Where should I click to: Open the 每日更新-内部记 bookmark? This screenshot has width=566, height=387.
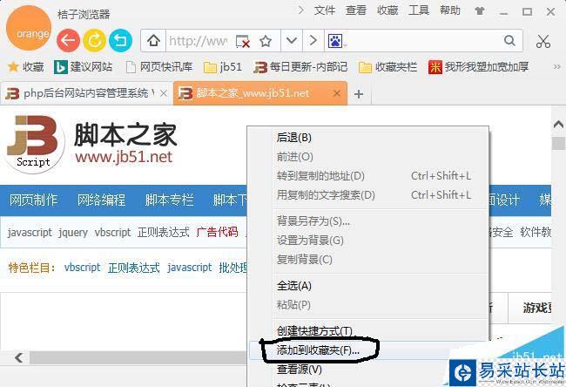(300, 67)
